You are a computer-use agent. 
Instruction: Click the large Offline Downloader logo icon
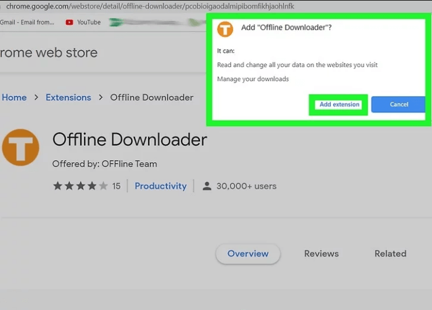click(x=20, y=147)
